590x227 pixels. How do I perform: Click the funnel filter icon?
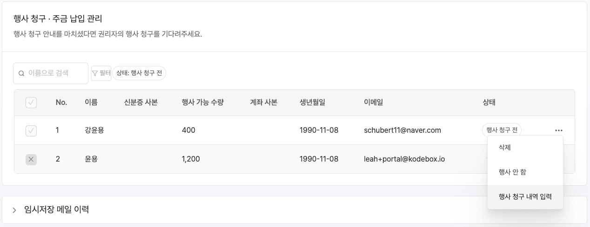coord(95,73)
